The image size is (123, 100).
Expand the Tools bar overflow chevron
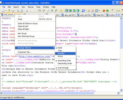click(x=122, y=10)
